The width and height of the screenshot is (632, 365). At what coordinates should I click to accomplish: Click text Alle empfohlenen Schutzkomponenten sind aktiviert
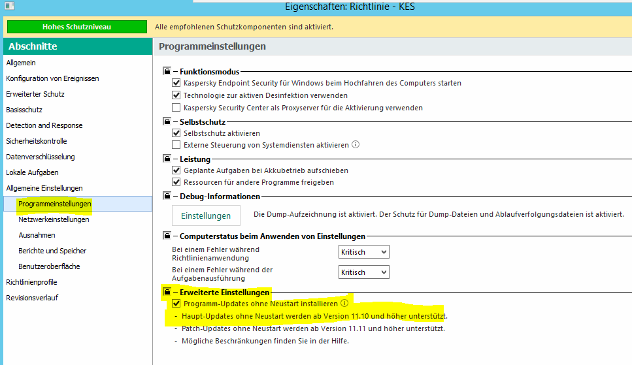pyautogui.click(x=244, y=27)
